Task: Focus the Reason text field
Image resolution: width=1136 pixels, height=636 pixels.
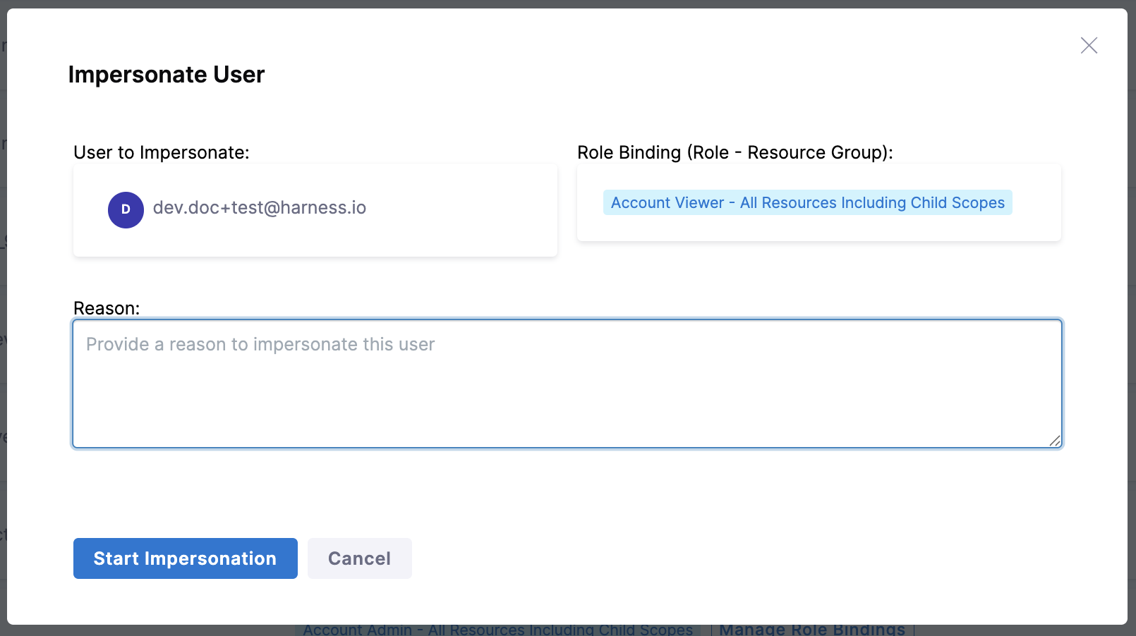Action: point(567,384)
